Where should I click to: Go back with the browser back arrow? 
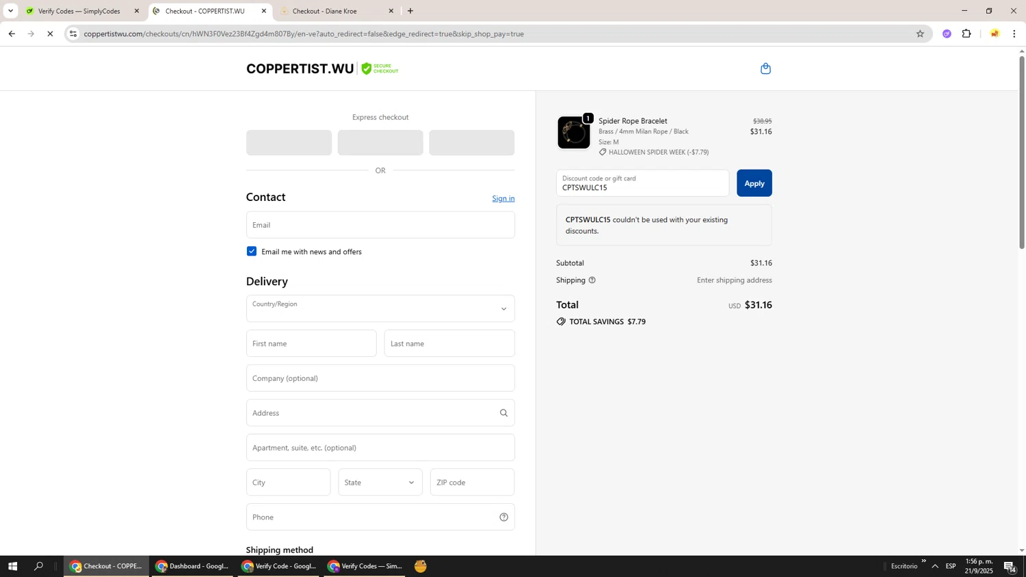12,33
